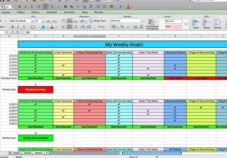Open the Sum=0 status bar dropdown
This screenshot has width=227, height=158.
coord(156,157)
